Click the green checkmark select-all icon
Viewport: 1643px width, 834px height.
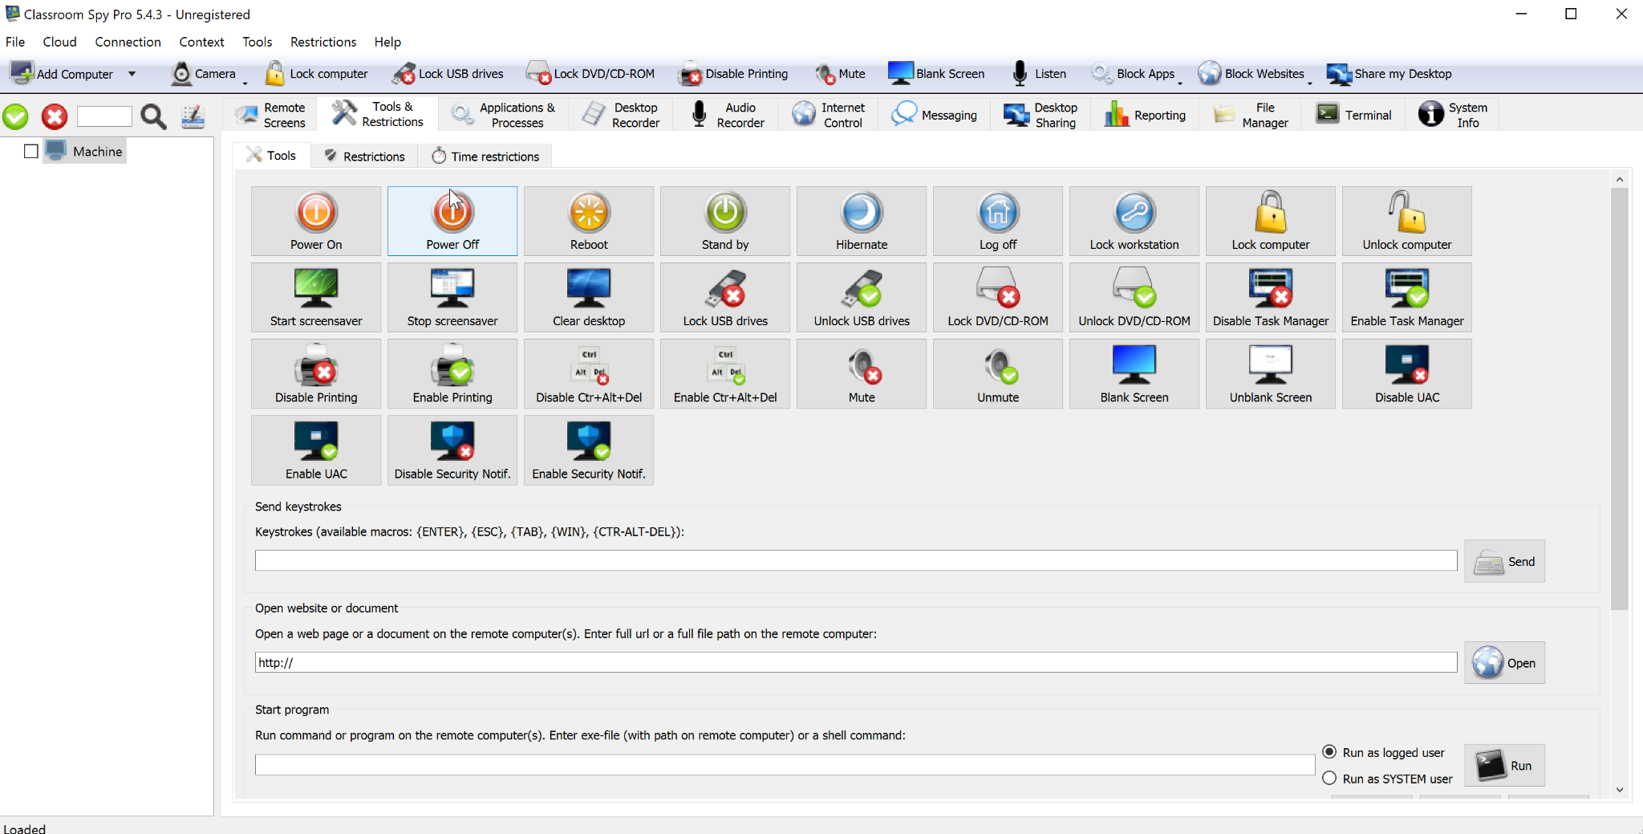tap(16, 117)
